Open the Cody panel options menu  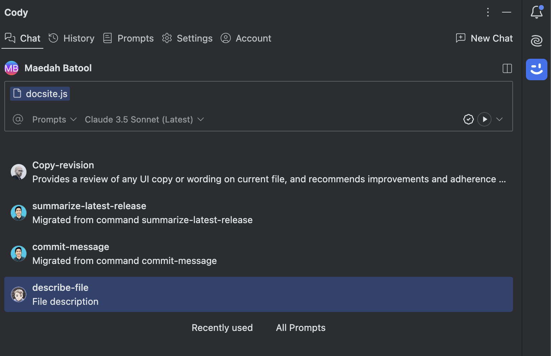(488, 12)
